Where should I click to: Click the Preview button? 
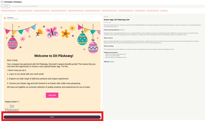click(52, 117)
